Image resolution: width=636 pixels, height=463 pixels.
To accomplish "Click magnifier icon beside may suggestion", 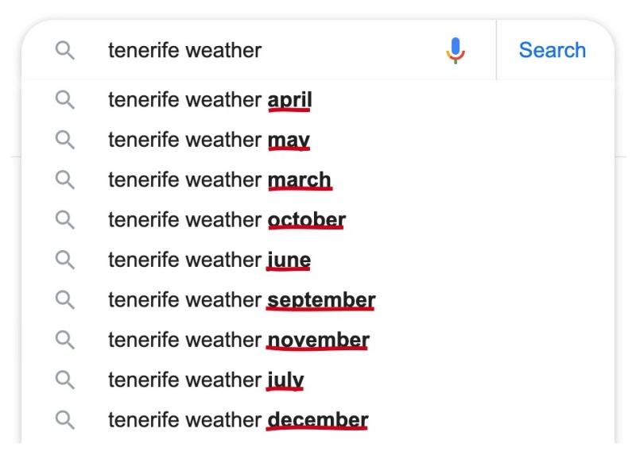I will pyautogui.click(x=65, y=140).
